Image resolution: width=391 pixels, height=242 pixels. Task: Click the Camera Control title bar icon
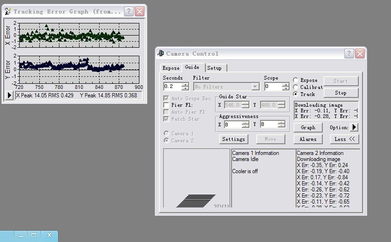[161, 53]
